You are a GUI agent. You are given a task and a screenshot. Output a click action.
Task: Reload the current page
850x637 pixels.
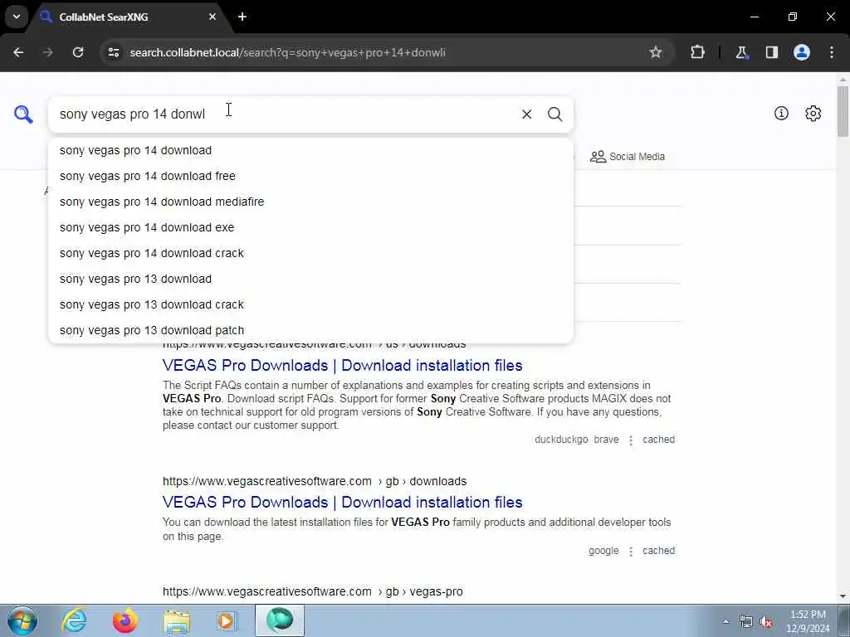(x=78, y=52)
